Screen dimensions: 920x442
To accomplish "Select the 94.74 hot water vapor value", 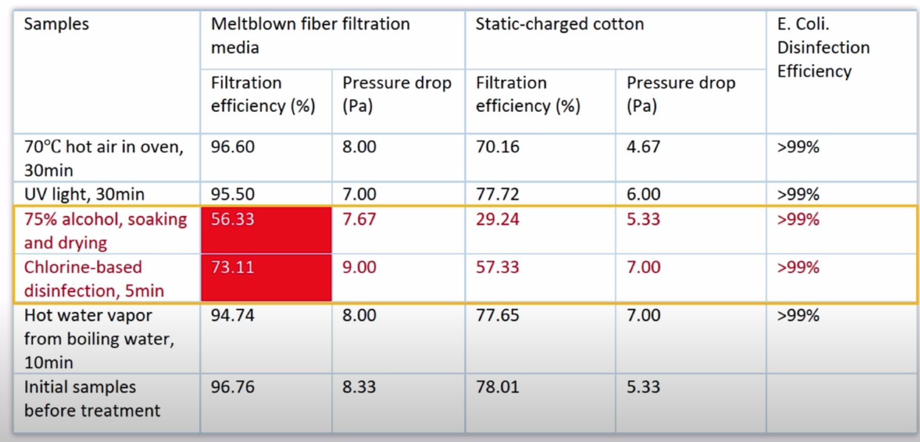I will (233, 315).
